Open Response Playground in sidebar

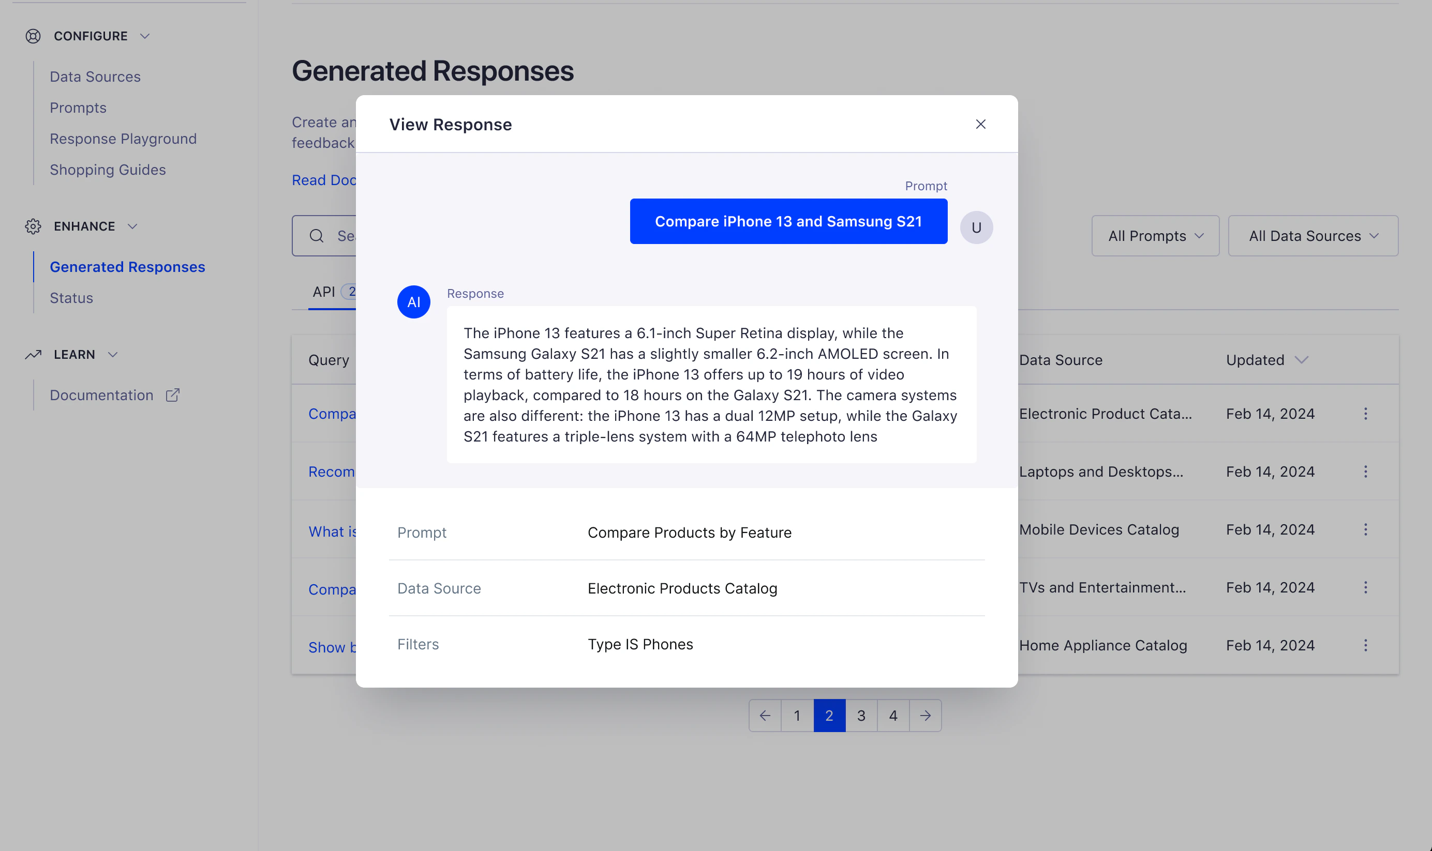pos(123,139)
